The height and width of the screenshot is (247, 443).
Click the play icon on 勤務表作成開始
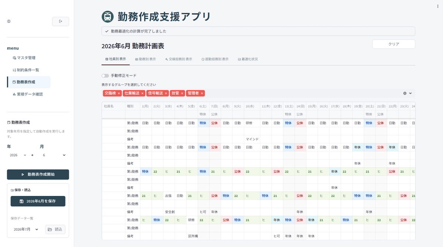coord(23,174)
